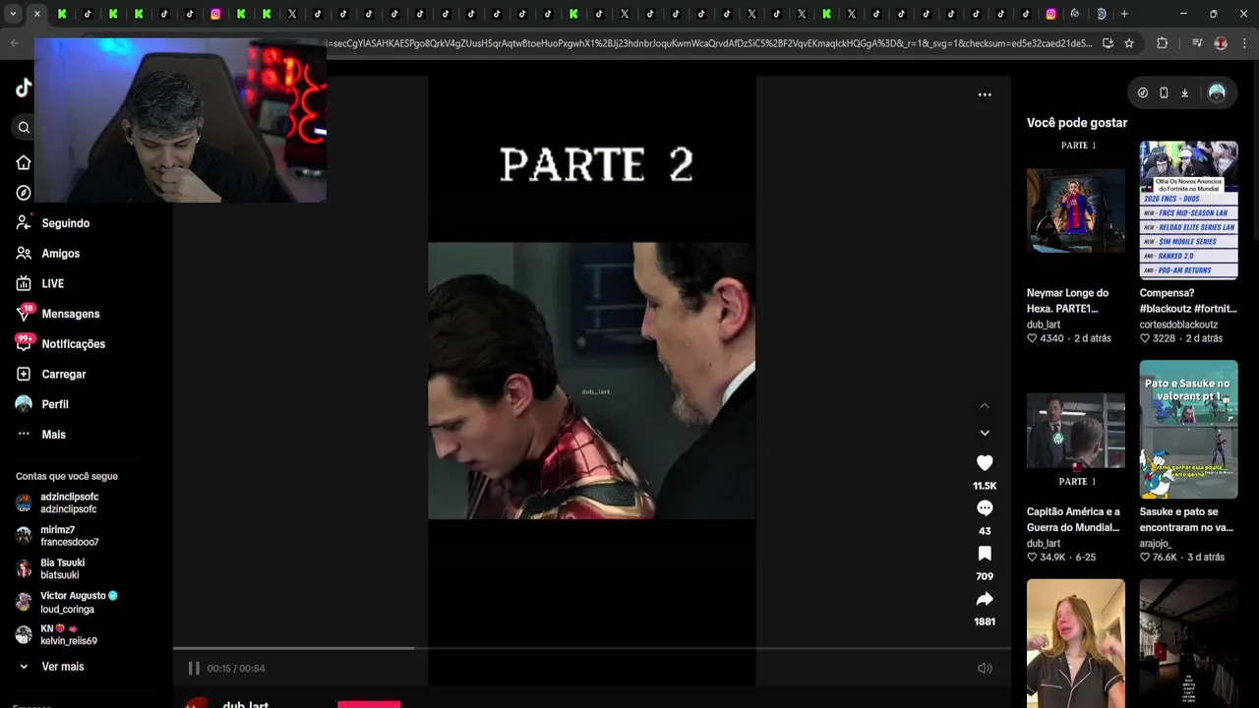Mute the video with the speaker icon

(985, 669)
